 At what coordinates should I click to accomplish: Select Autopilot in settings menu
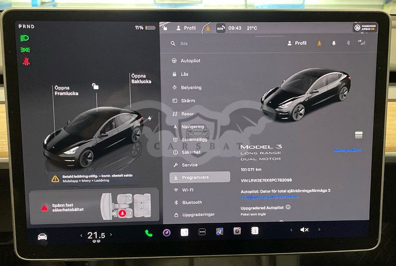[190, 61]
